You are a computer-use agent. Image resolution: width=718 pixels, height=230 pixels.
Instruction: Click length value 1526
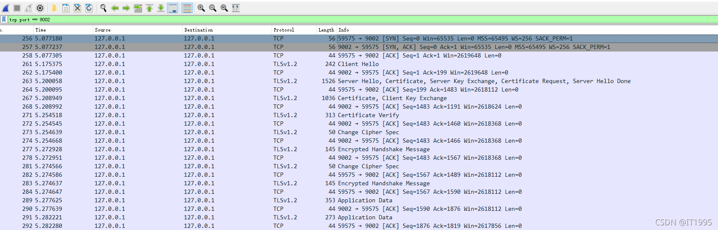click(329, 81)
